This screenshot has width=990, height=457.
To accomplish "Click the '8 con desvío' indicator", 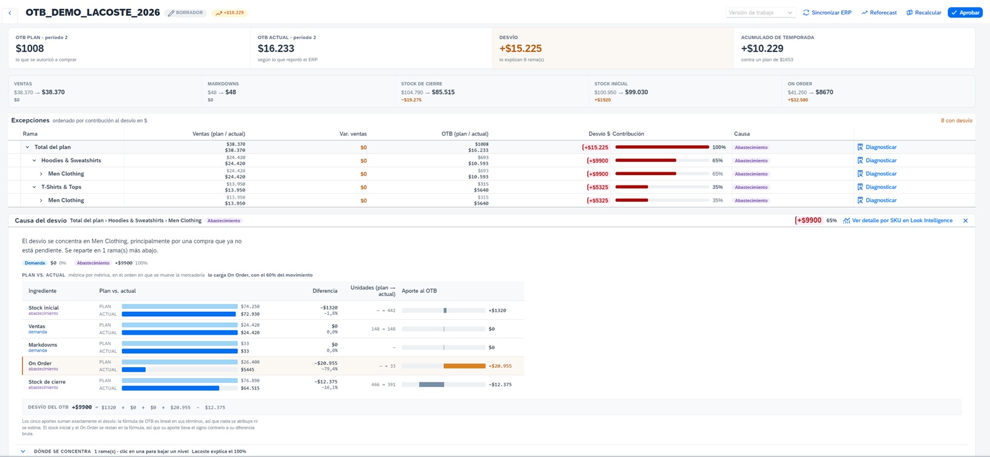I will pos(956,120).
